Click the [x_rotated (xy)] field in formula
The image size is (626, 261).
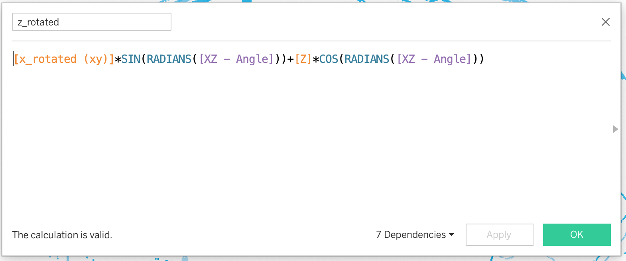point(64,59)
